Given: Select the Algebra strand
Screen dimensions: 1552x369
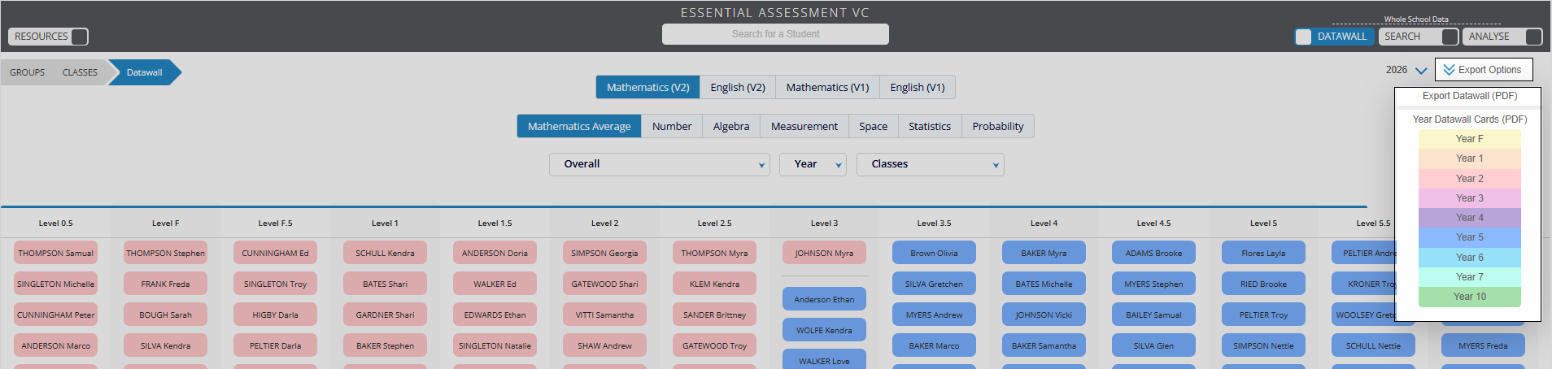Looking at the screenshot, I should 731,126.
